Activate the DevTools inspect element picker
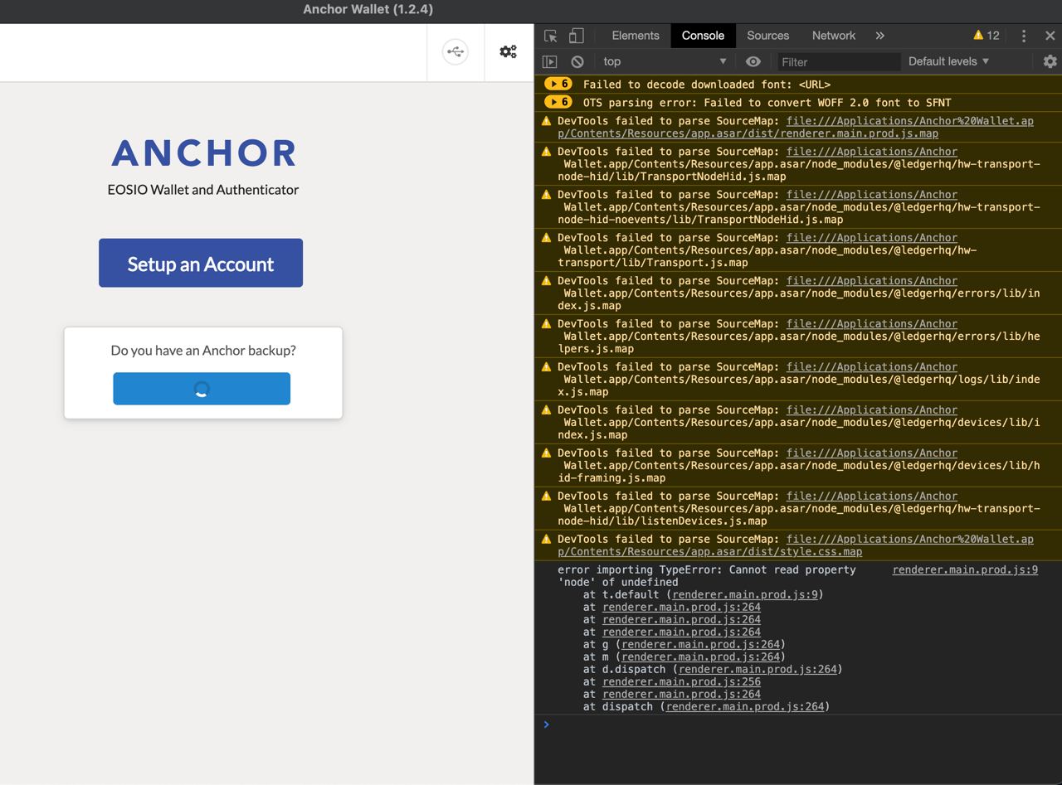The image size is (1062, 785). [x=550, y=36]
